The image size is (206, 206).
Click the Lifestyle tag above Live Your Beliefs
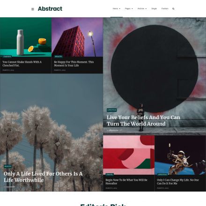click(112, 110)
